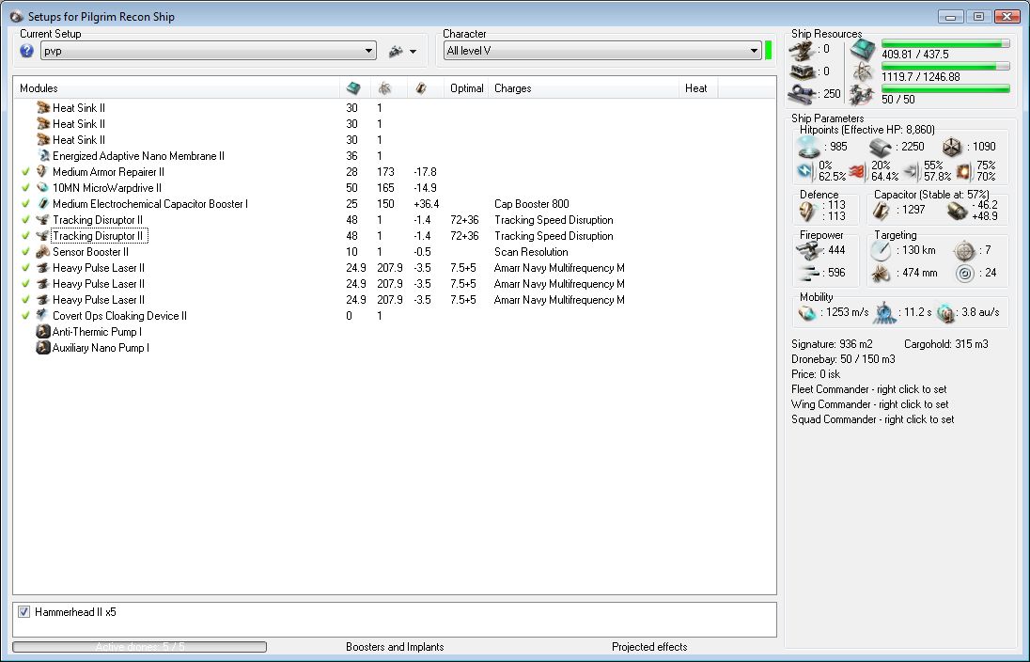Click the green character skill indicator
The width and height of the screenshot is (1030, 662).
coord(768,51)
